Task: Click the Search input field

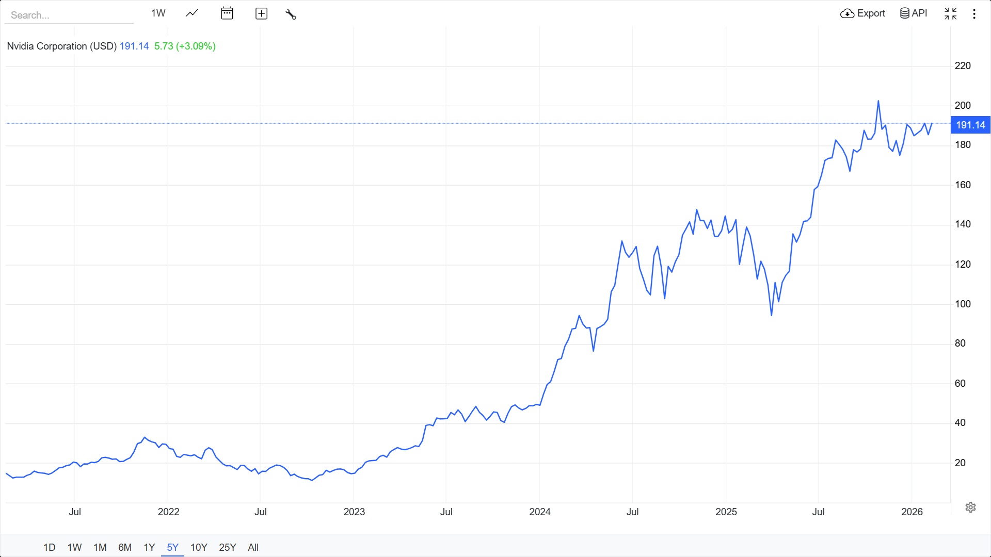Action: click(x=69, y=15)
